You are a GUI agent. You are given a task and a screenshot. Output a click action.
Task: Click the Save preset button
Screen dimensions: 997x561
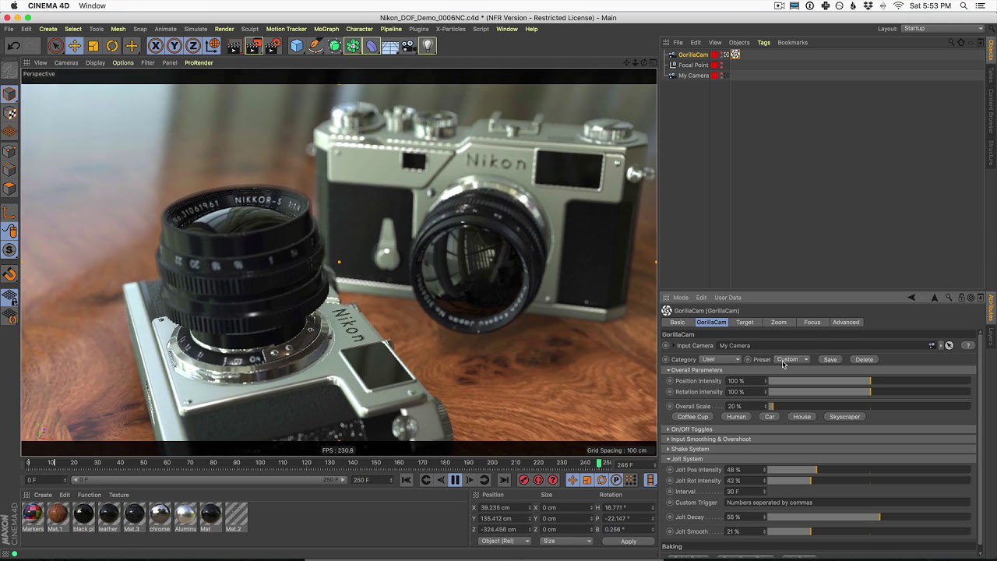pyautogui.click(x=830, y=359)
